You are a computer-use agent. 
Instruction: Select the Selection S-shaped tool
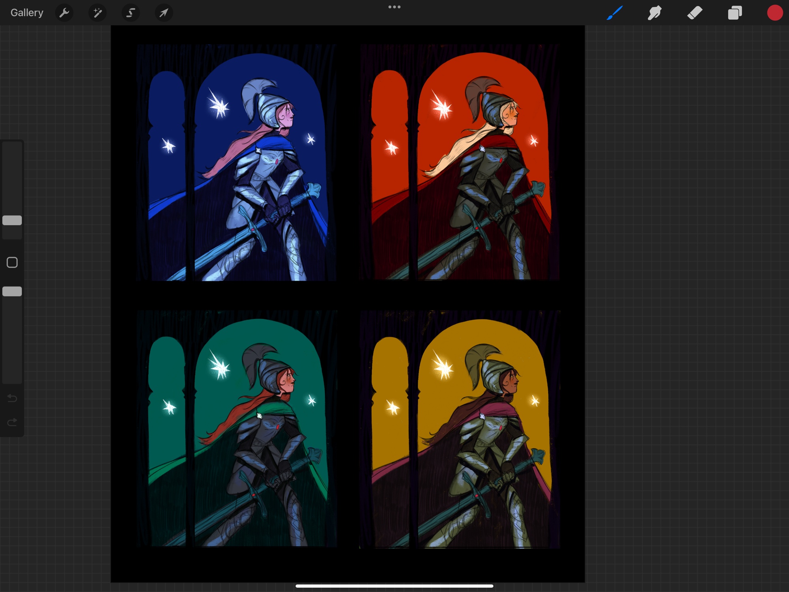(130, 13)
